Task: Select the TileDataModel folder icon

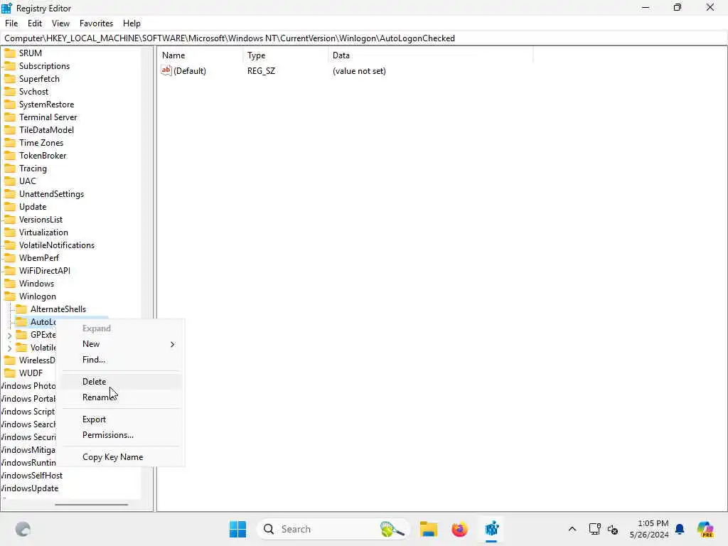Action: (x=10, y=130)
